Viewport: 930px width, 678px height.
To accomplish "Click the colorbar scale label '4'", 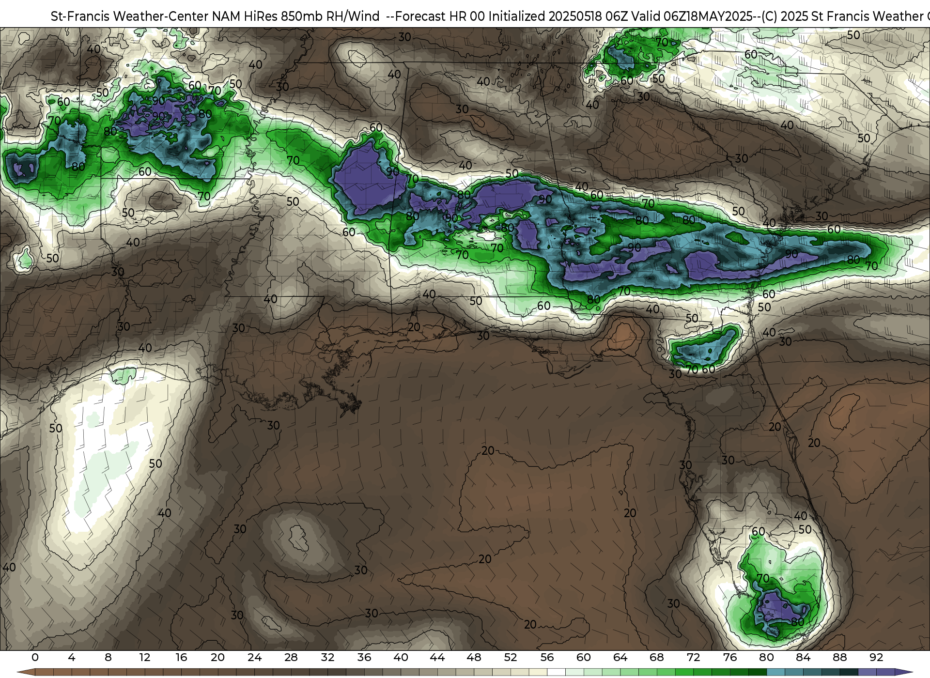I will pyautogui.click(x=72, y=657).
